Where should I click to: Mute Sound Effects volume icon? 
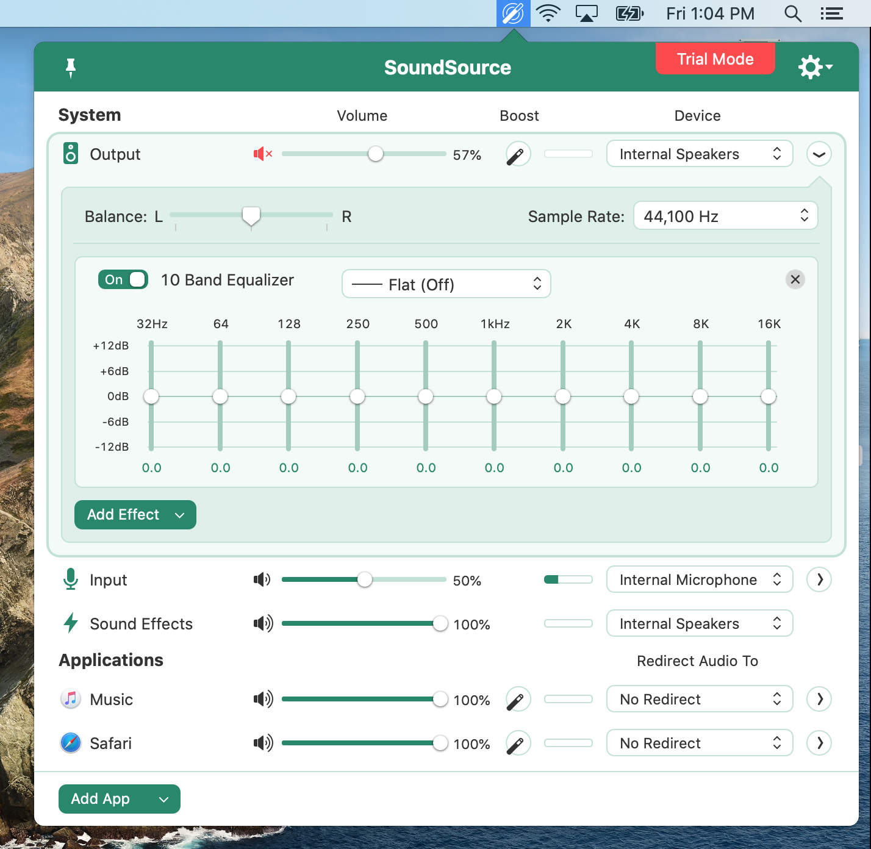tap(263, 623)
